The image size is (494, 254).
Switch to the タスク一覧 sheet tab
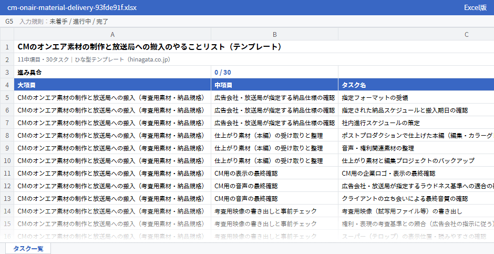coord(28,248)
